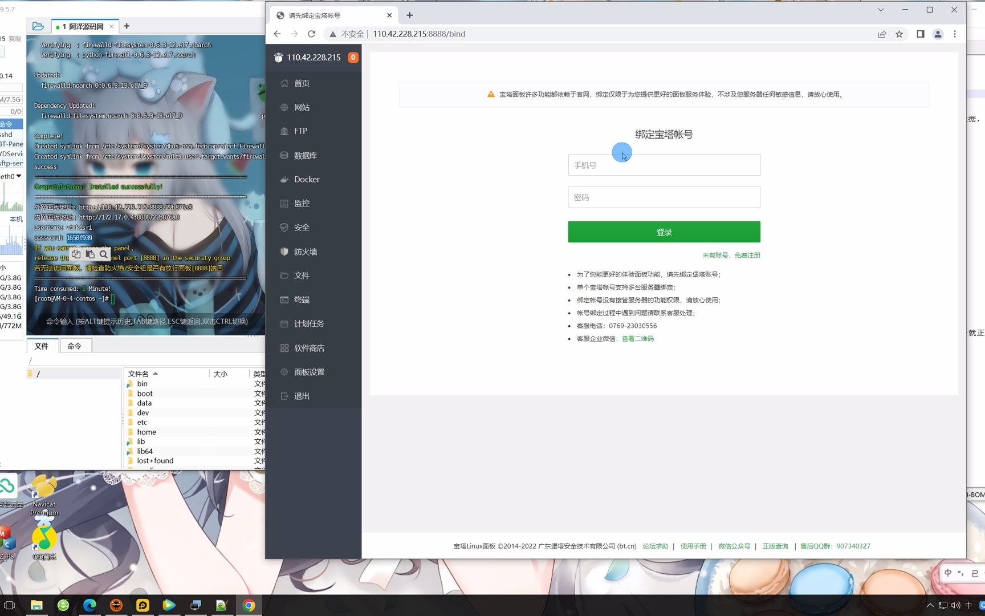
Task: Open the eth0 network interface dropdown
Action: click(x=10, y=176)
